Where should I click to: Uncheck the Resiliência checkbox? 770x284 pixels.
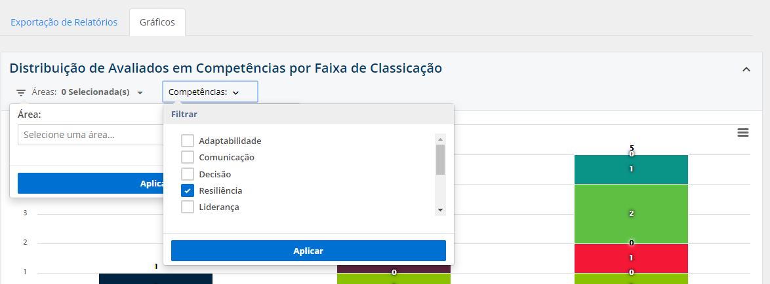[188, 190]
